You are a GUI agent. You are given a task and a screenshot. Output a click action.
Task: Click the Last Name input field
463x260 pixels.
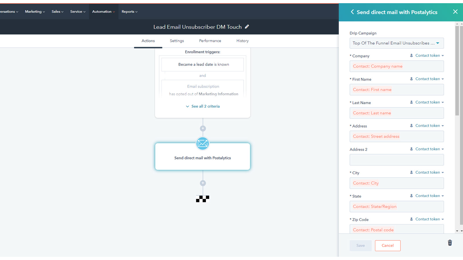pyautogui.click(x=396, y=113)
